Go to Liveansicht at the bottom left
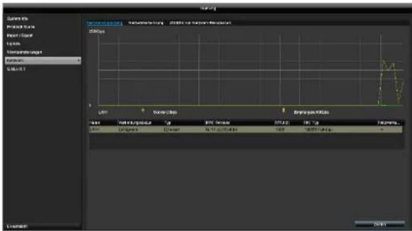Viewport: 412px width, 231px height. 17,226
